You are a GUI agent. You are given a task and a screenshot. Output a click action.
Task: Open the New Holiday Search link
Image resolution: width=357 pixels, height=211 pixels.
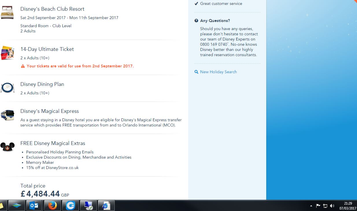click(218, 72)
